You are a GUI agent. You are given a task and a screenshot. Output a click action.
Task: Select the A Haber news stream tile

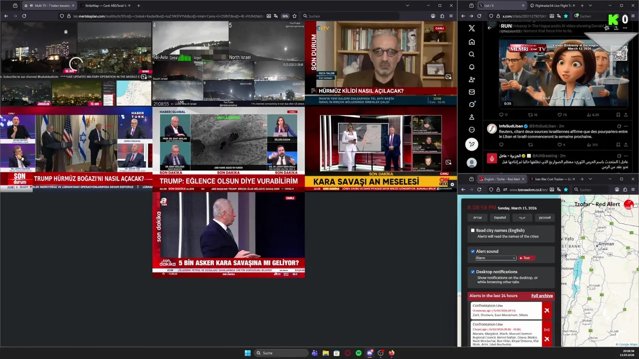229,235
